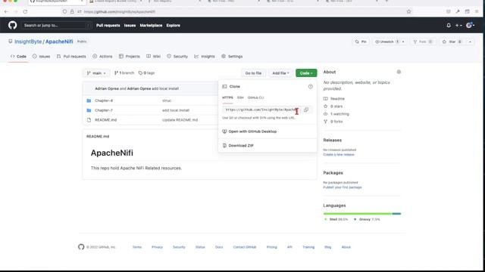Open the Readme link in About

pos(334,99)
